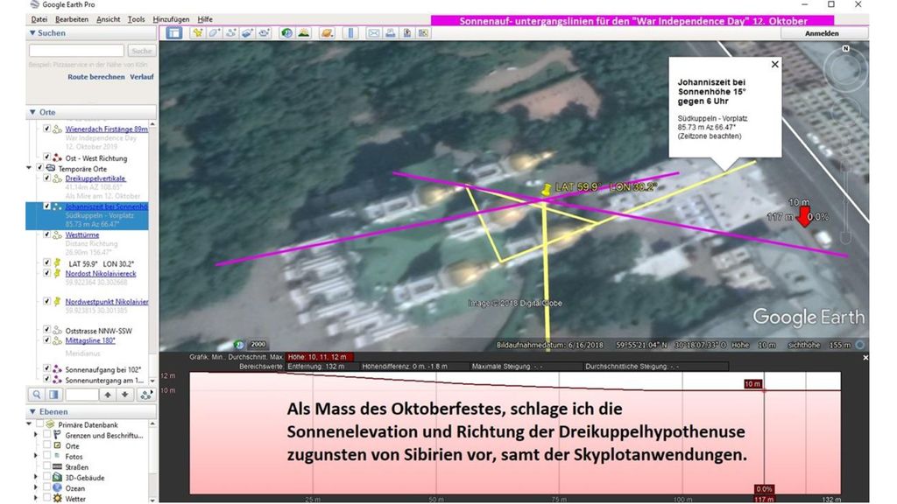Open the Hilfe menu
The height and width of the screenshot is (504, 897).
click(205, 19)
